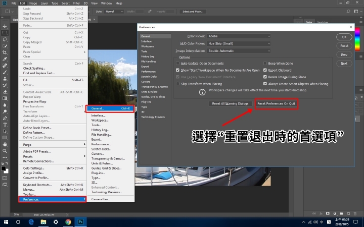The height and width of the screenshot is (227, 364).
Task: Open the tool preset picker dropdown
Action: [x=9, y=11]
